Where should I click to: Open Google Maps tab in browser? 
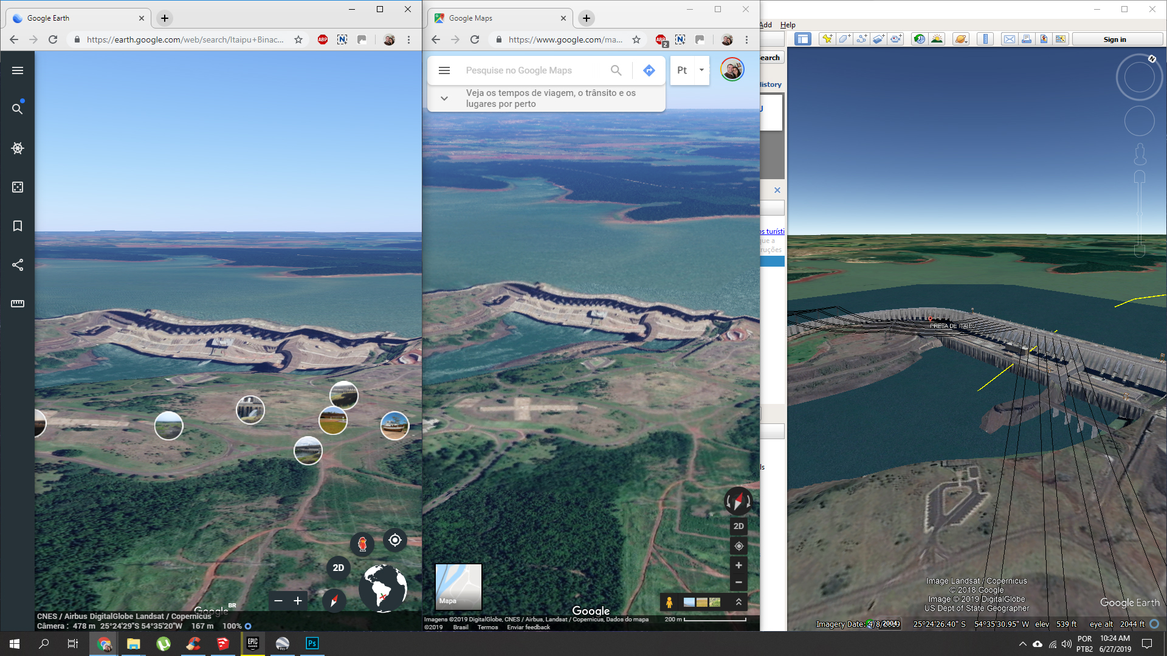(x=498, y=18)
